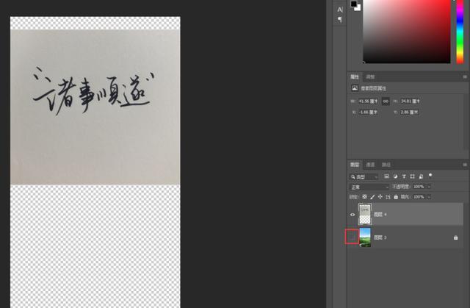Open the Layers panel flyout menu
Viewport: 470px width, 308px height.
click(x=465, y=165)
